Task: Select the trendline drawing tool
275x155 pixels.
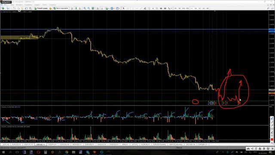Action: click(141, 8)
